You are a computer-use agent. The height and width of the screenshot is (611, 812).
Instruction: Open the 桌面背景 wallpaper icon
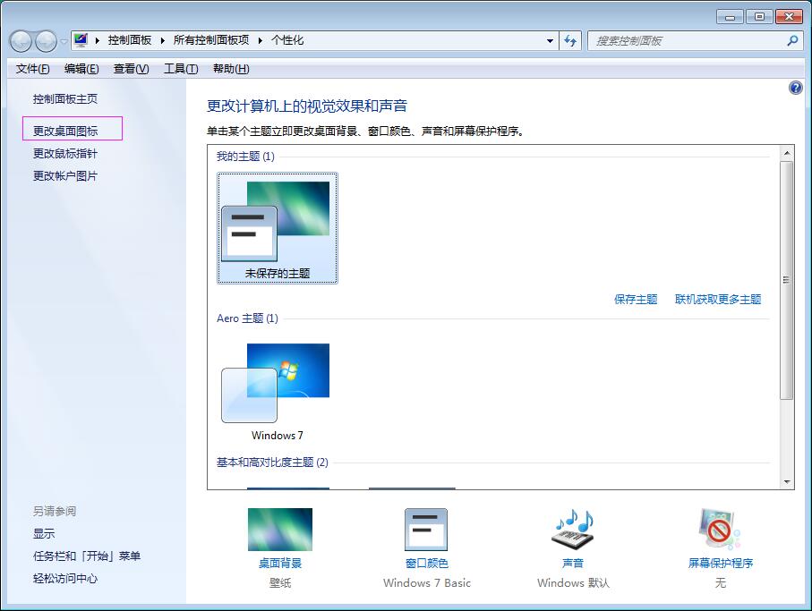click(x=279, y=530)
